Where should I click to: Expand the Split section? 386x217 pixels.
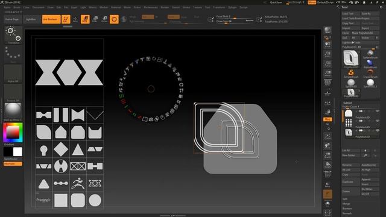[345, 199]
